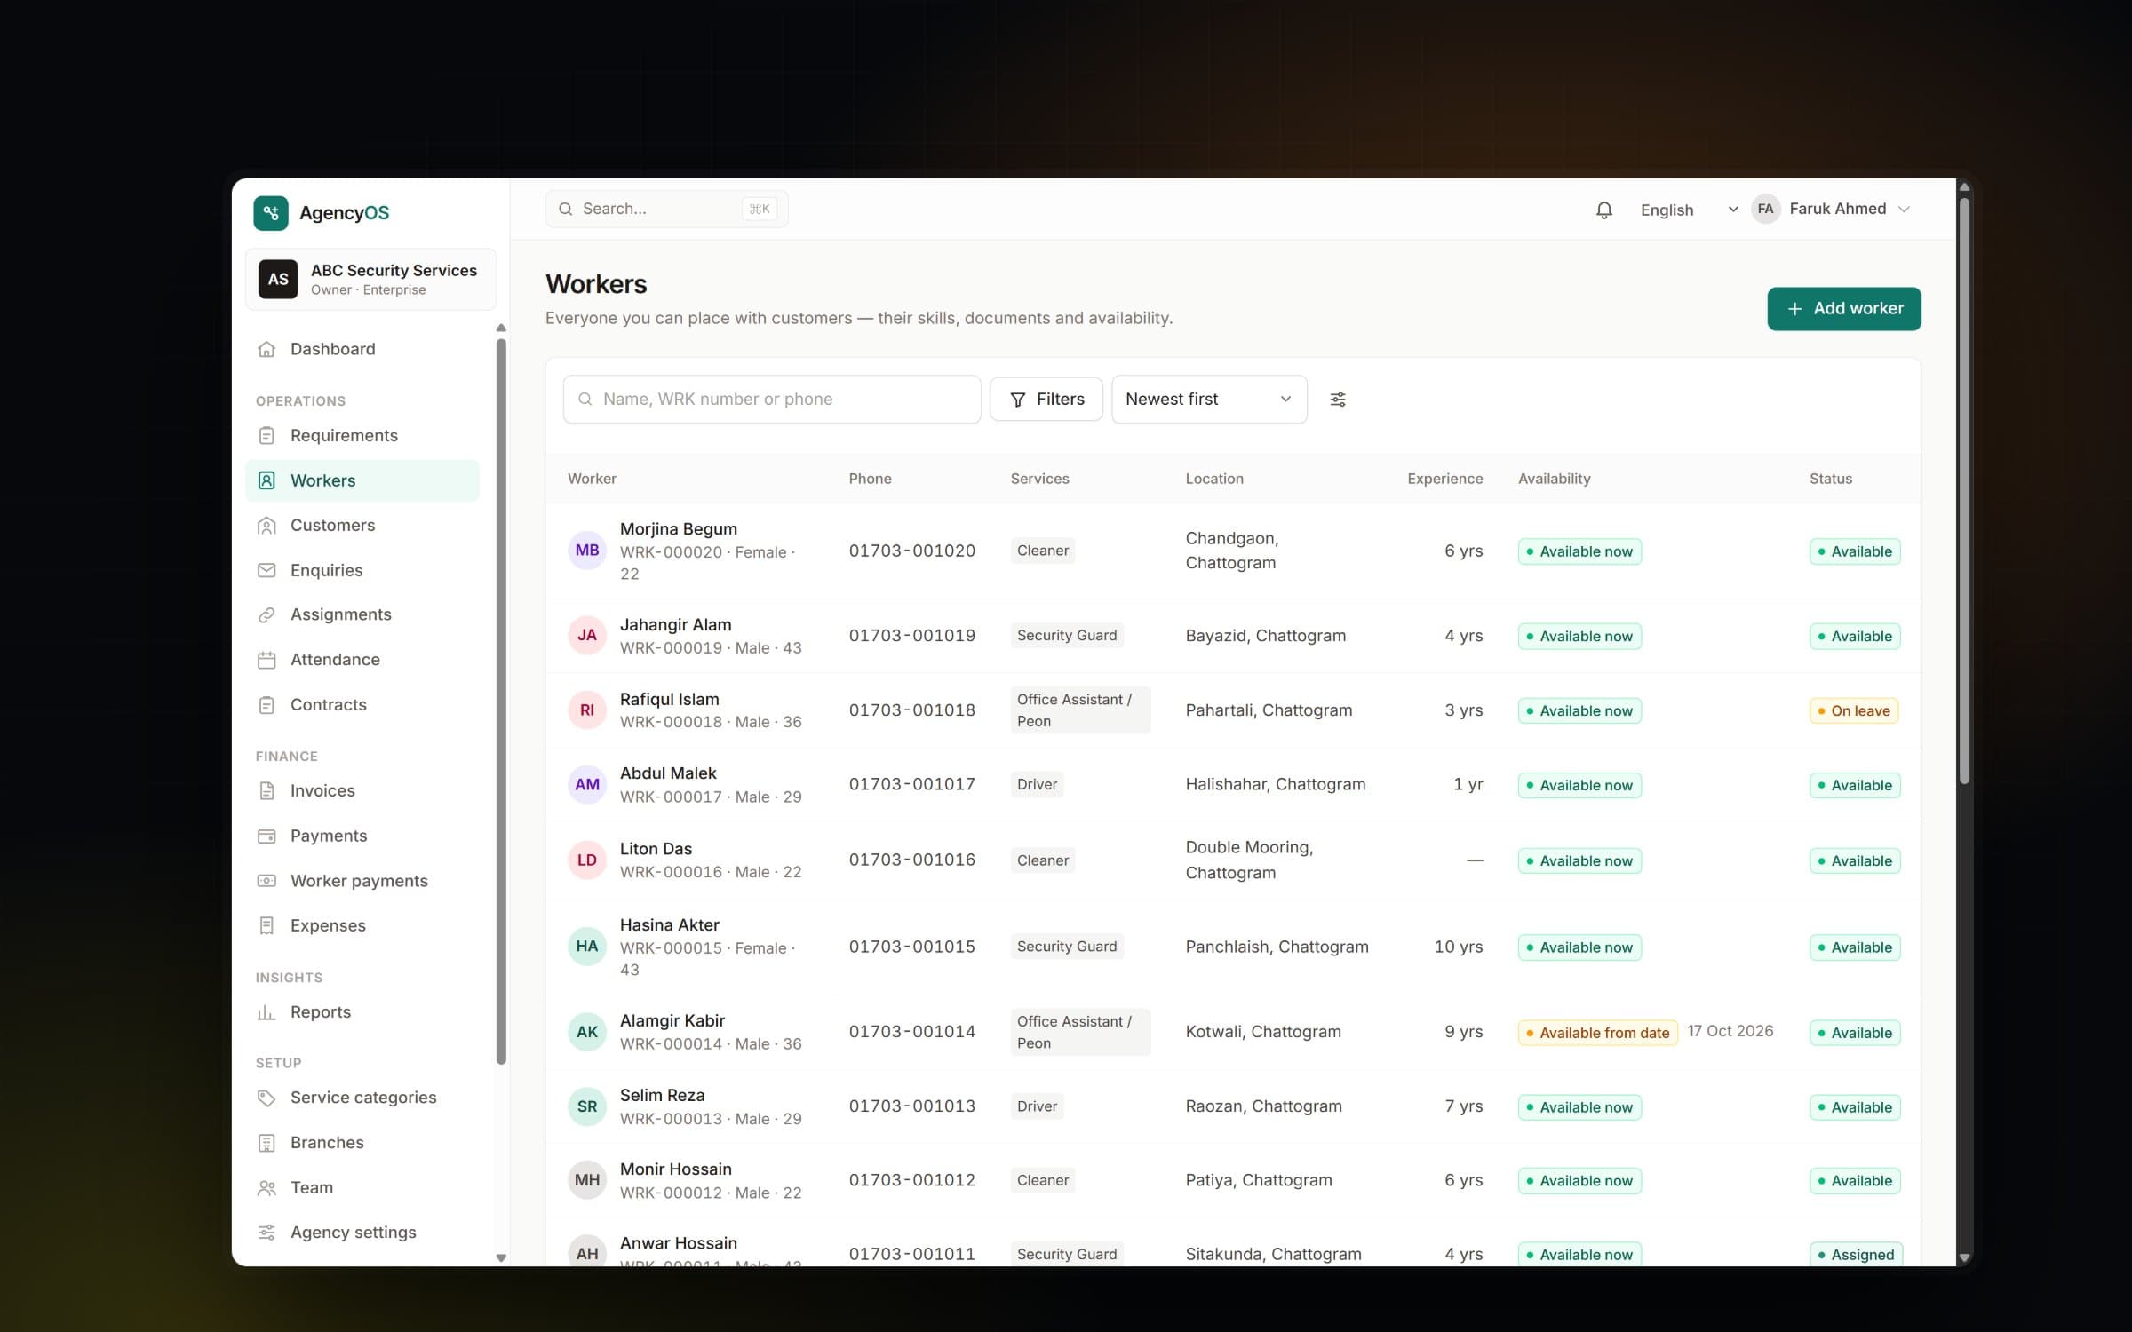Expand the Faruk Ahmed user menu
The width and height of the screenshot is (2132, 1332).
point(1831,210)
